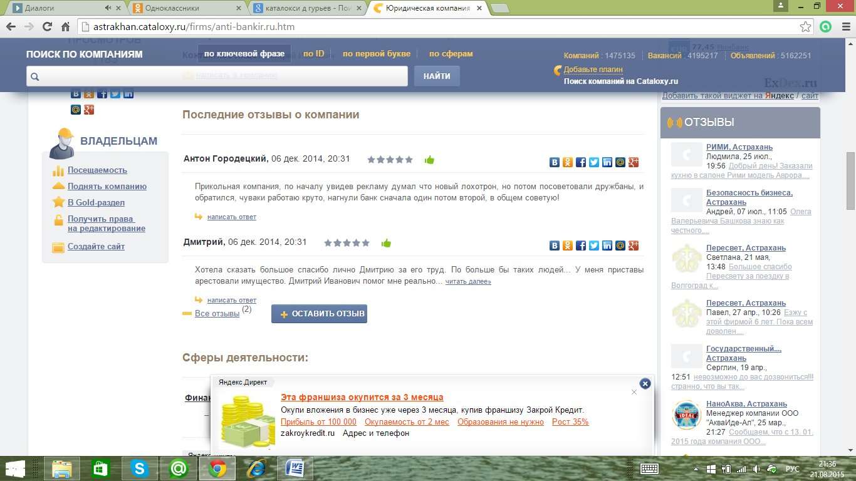Reload the page in Chrome
This screenshot has width=856, height=481.
(x=47, y=27)
